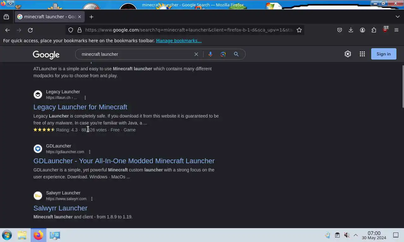
Task: Click the Salwyrr Launcher site favicon
Action: pos(38,196)
